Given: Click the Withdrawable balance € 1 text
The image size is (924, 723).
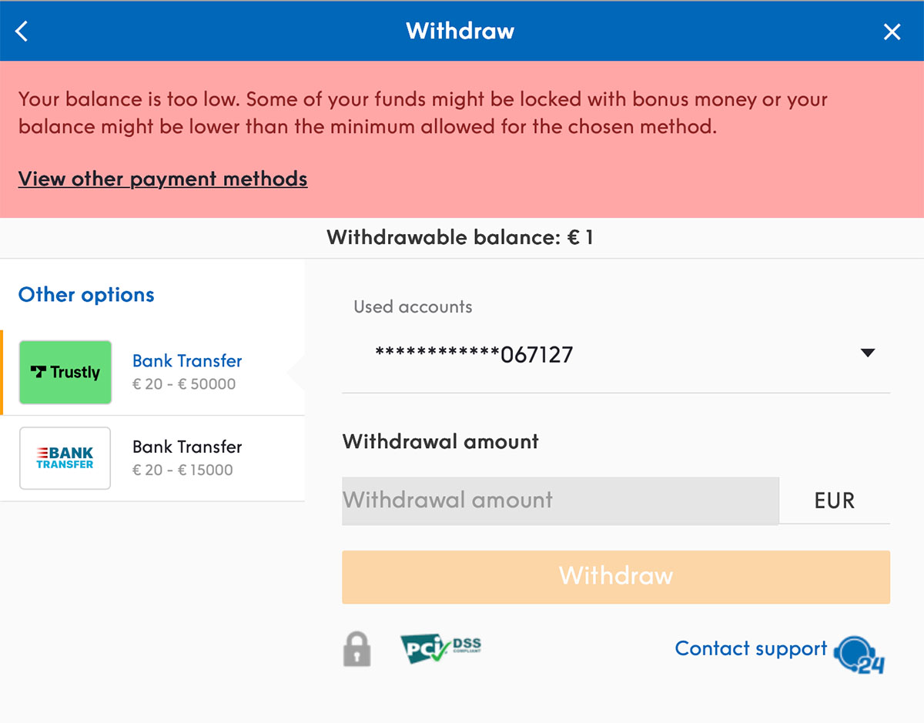Looking at the screenshot, I should click(x=460, y=238).
